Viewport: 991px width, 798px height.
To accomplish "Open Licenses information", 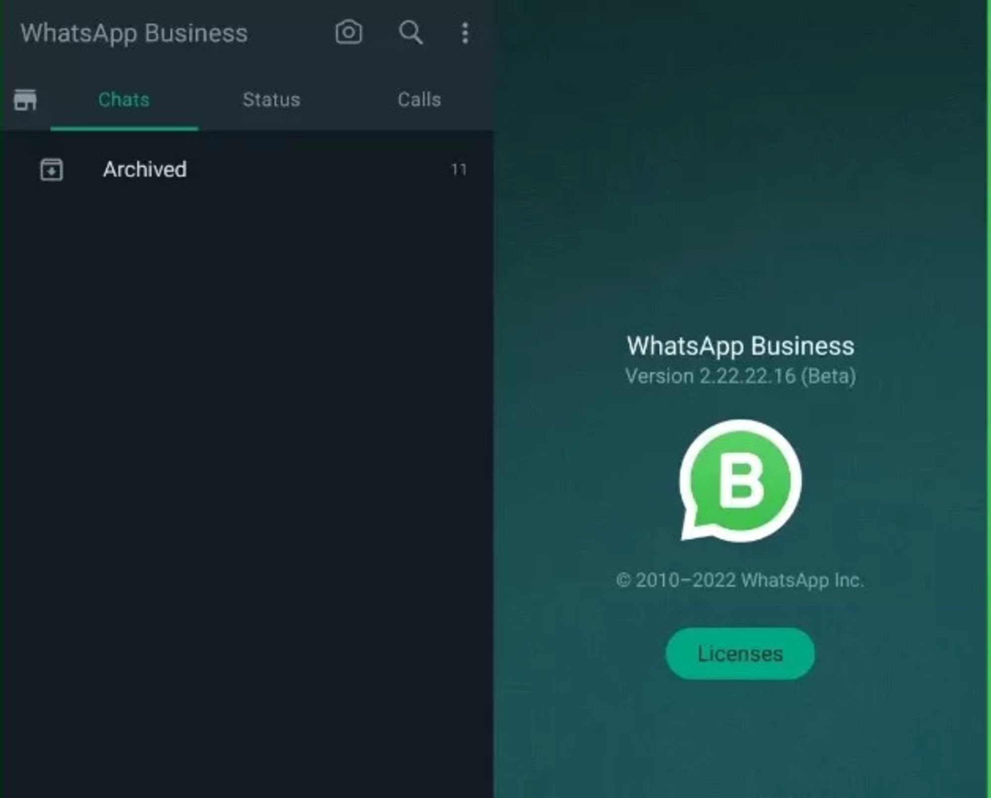I will pyautogui.click(x=740, y=654).
